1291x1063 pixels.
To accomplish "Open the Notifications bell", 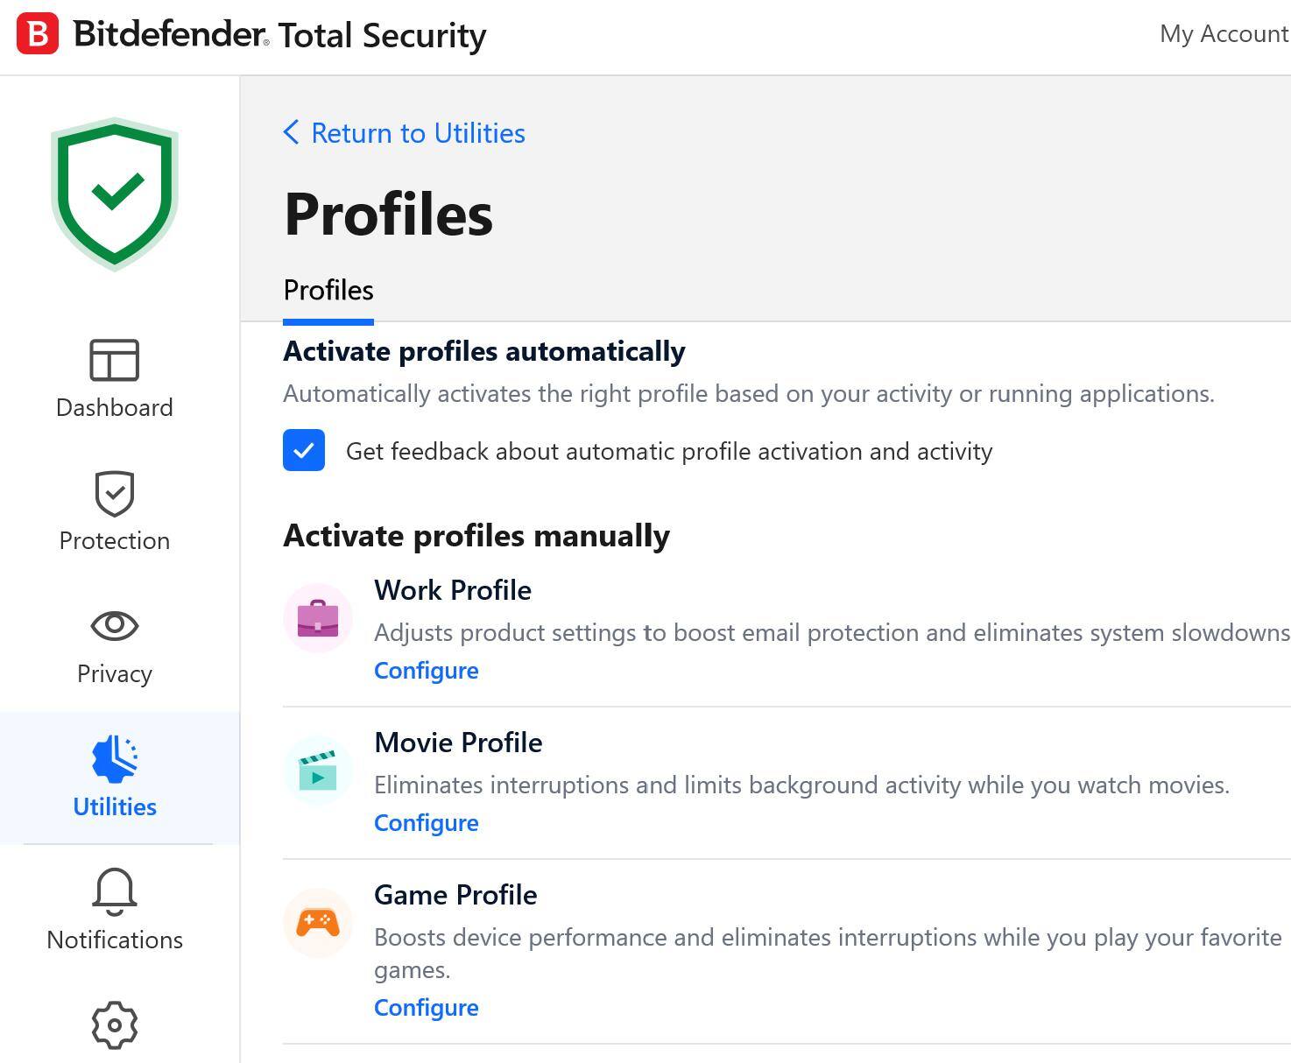I will [115, 911].
